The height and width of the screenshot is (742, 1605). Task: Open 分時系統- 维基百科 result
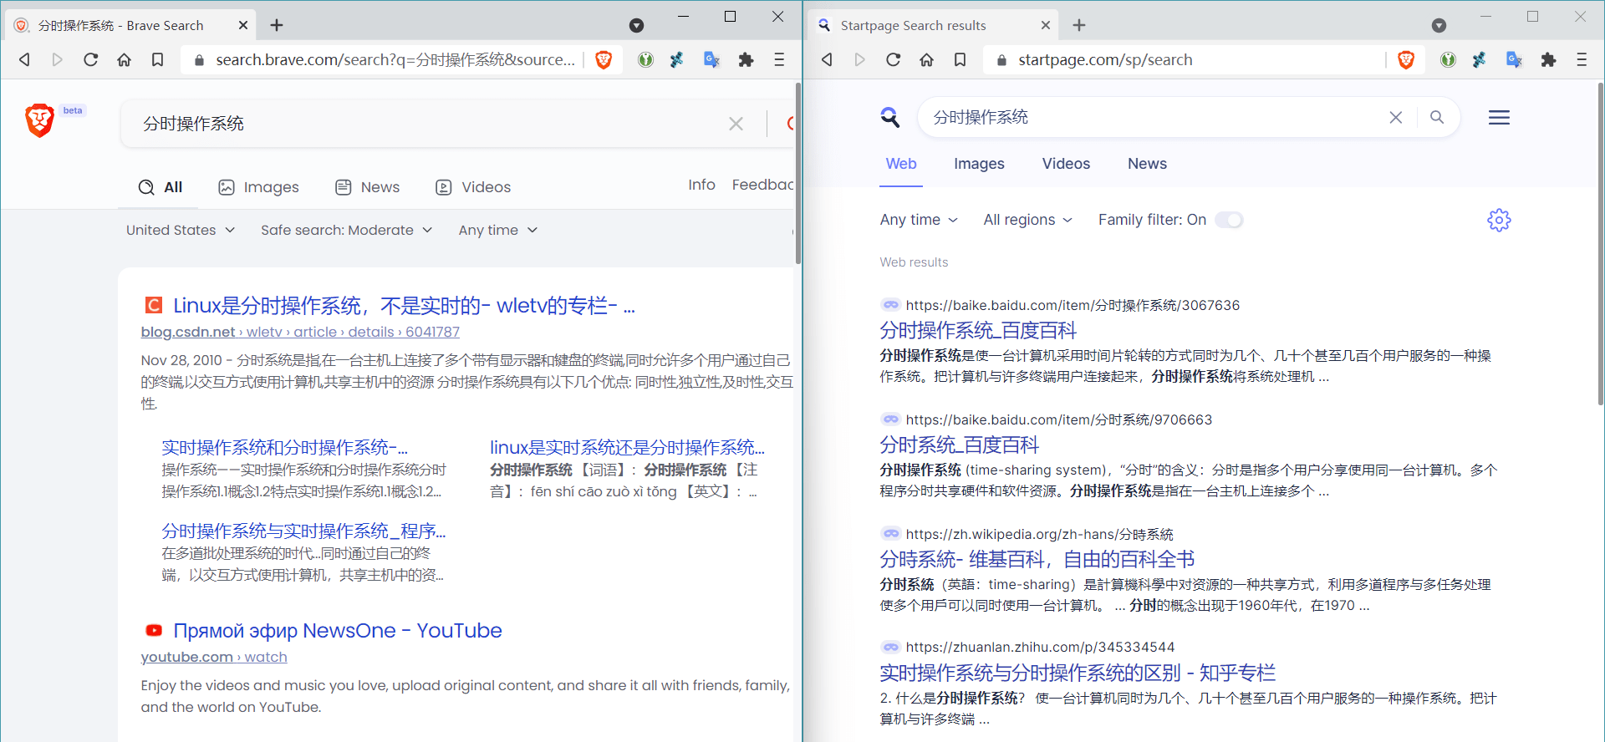pyautogui.click(x=1037, y=559)
